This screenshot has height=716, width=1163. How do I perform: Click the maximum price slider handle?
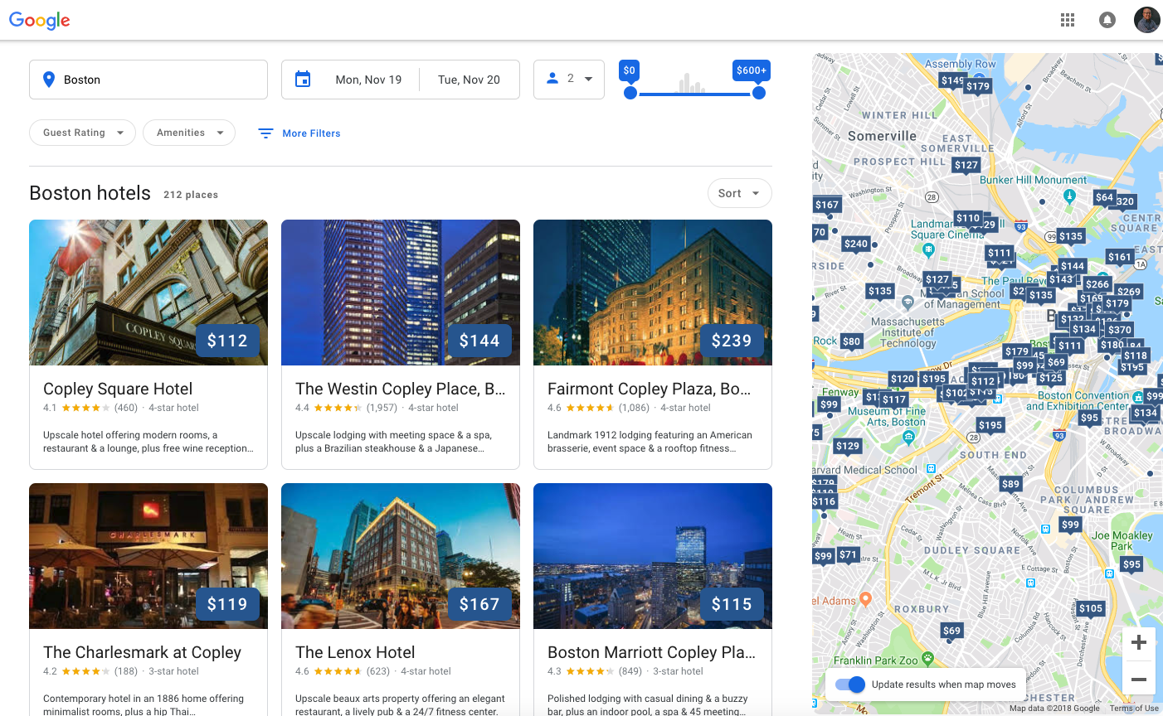point(758,93)
